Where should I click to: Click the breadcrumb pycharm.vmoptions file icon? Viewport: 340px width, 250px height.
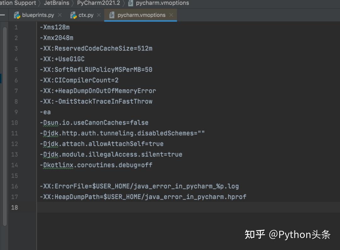pos(131,3)
